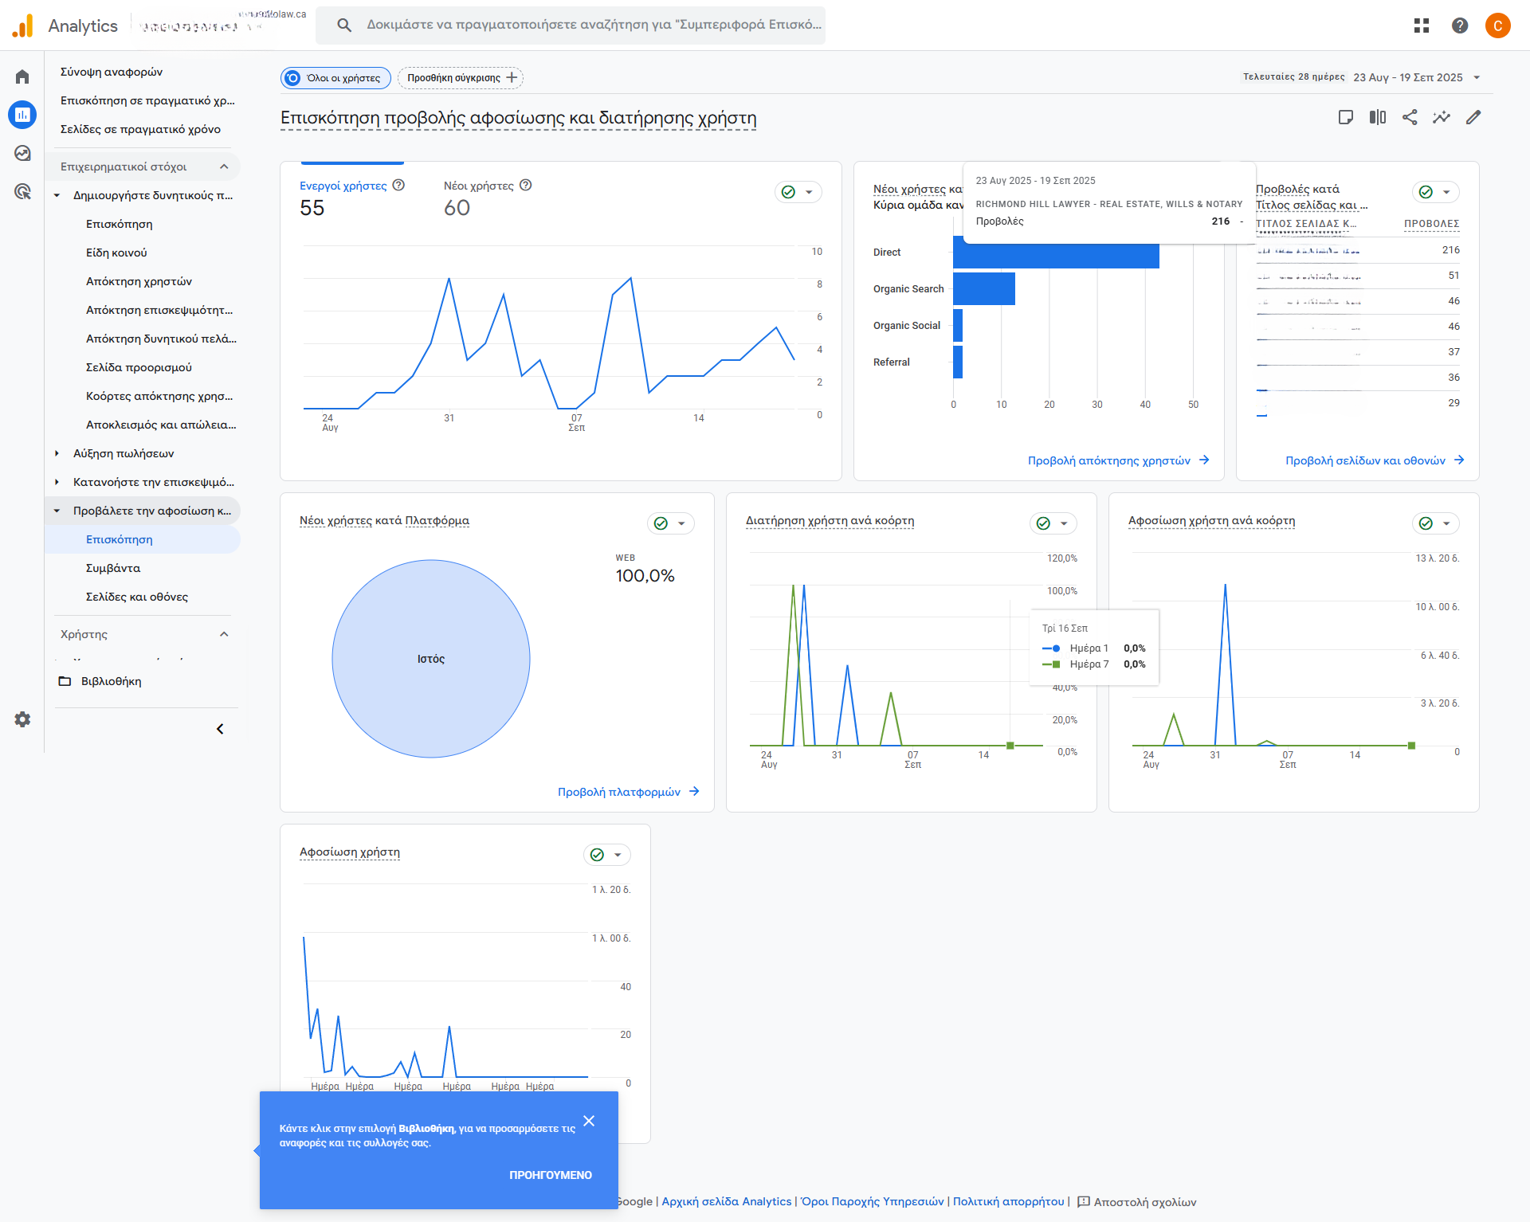Follow the Προβολή πλατφορμών link
Viewport: 1530px width, 1222px height.
pyautogui.click(x=621, y=791)
